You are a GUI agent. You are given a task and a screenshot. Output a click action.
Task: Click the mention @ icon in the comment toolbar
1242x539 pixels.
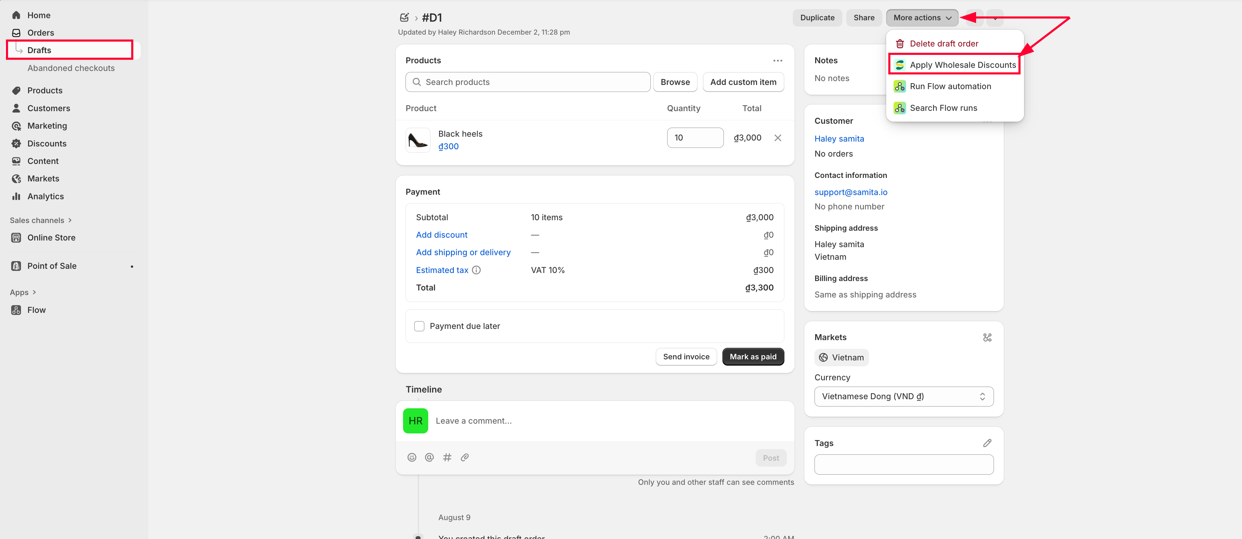(429, 458)
